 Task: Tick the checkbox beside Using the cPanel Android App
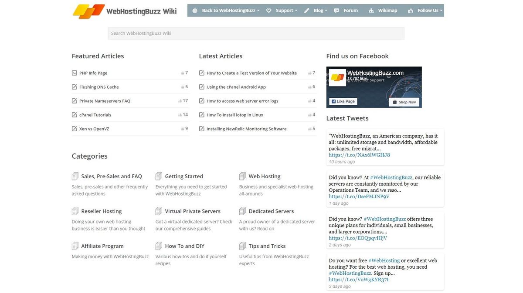(x=201, y=87)
